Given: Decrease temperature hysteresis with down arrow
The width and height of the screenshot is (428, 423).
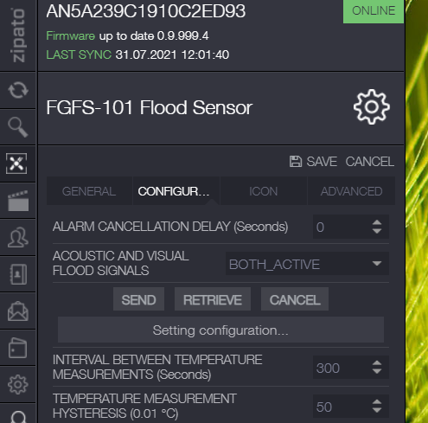Looking at the screenshot, I should 377,411.
